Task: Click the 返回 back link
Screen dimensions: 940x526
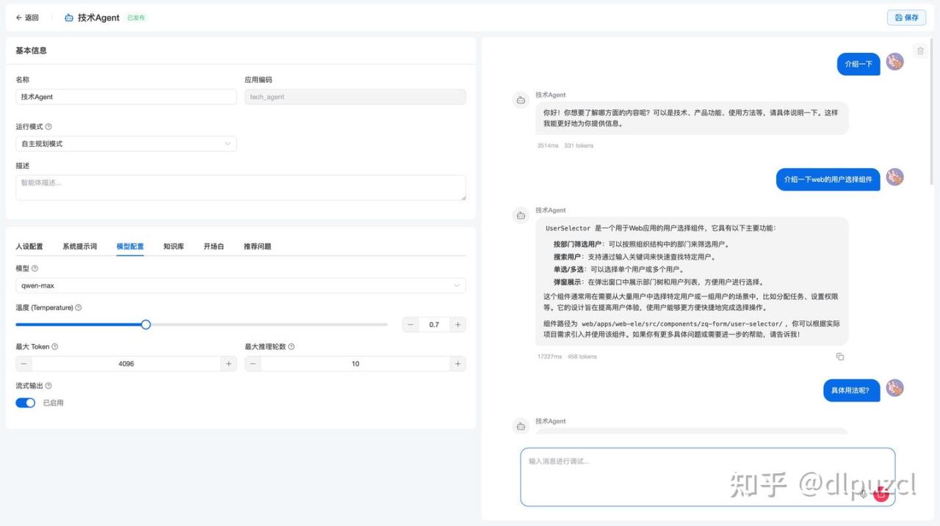Action: click(x=27, y=18)
